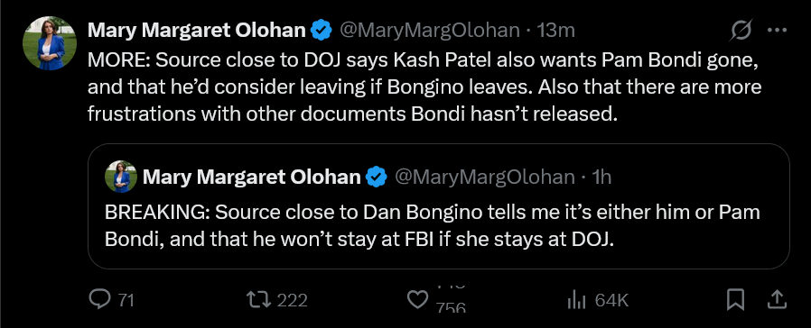The image size is (811, 328).
Task: Share the tweet using the upload arrow icon
Action: (778, 300)
